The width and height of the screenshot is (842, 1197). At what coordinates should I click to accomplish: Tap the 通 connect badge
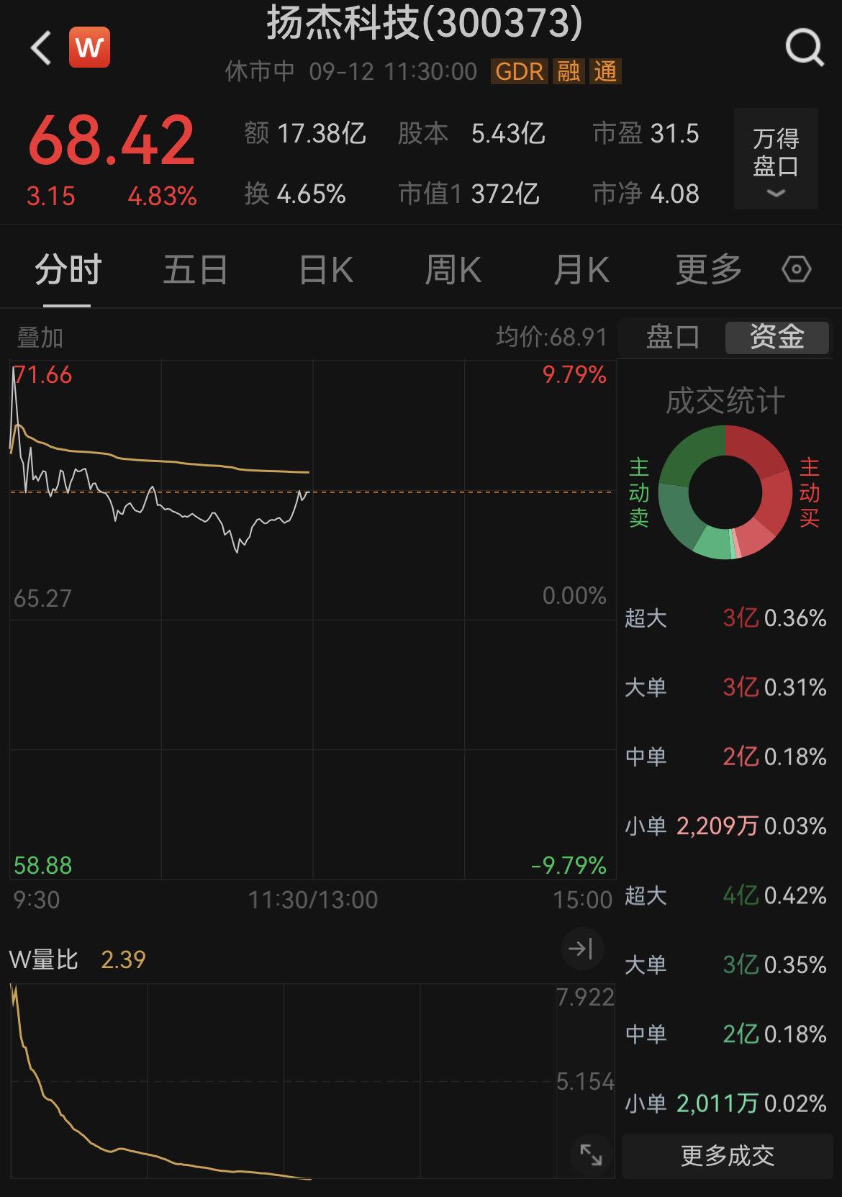coord(605,71)
